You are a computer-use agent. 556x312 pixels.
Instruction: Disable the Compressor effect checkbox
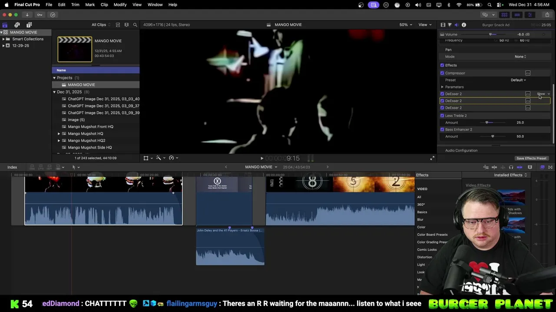[x=442, y=73]
